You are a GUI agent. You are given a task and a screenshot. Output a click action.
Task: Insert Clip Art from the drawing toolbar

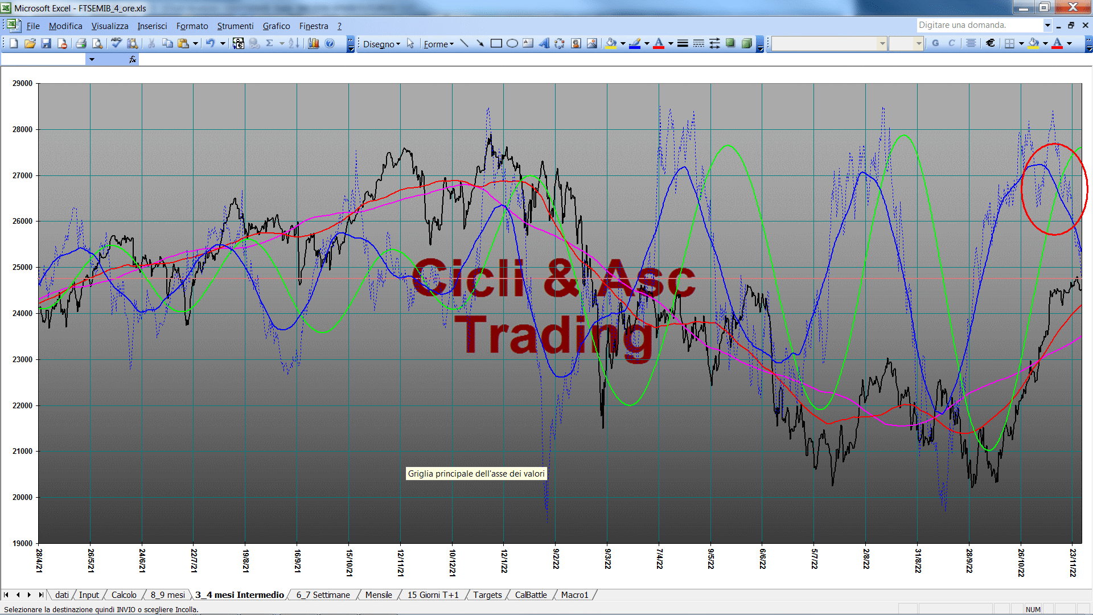point(576,43)
